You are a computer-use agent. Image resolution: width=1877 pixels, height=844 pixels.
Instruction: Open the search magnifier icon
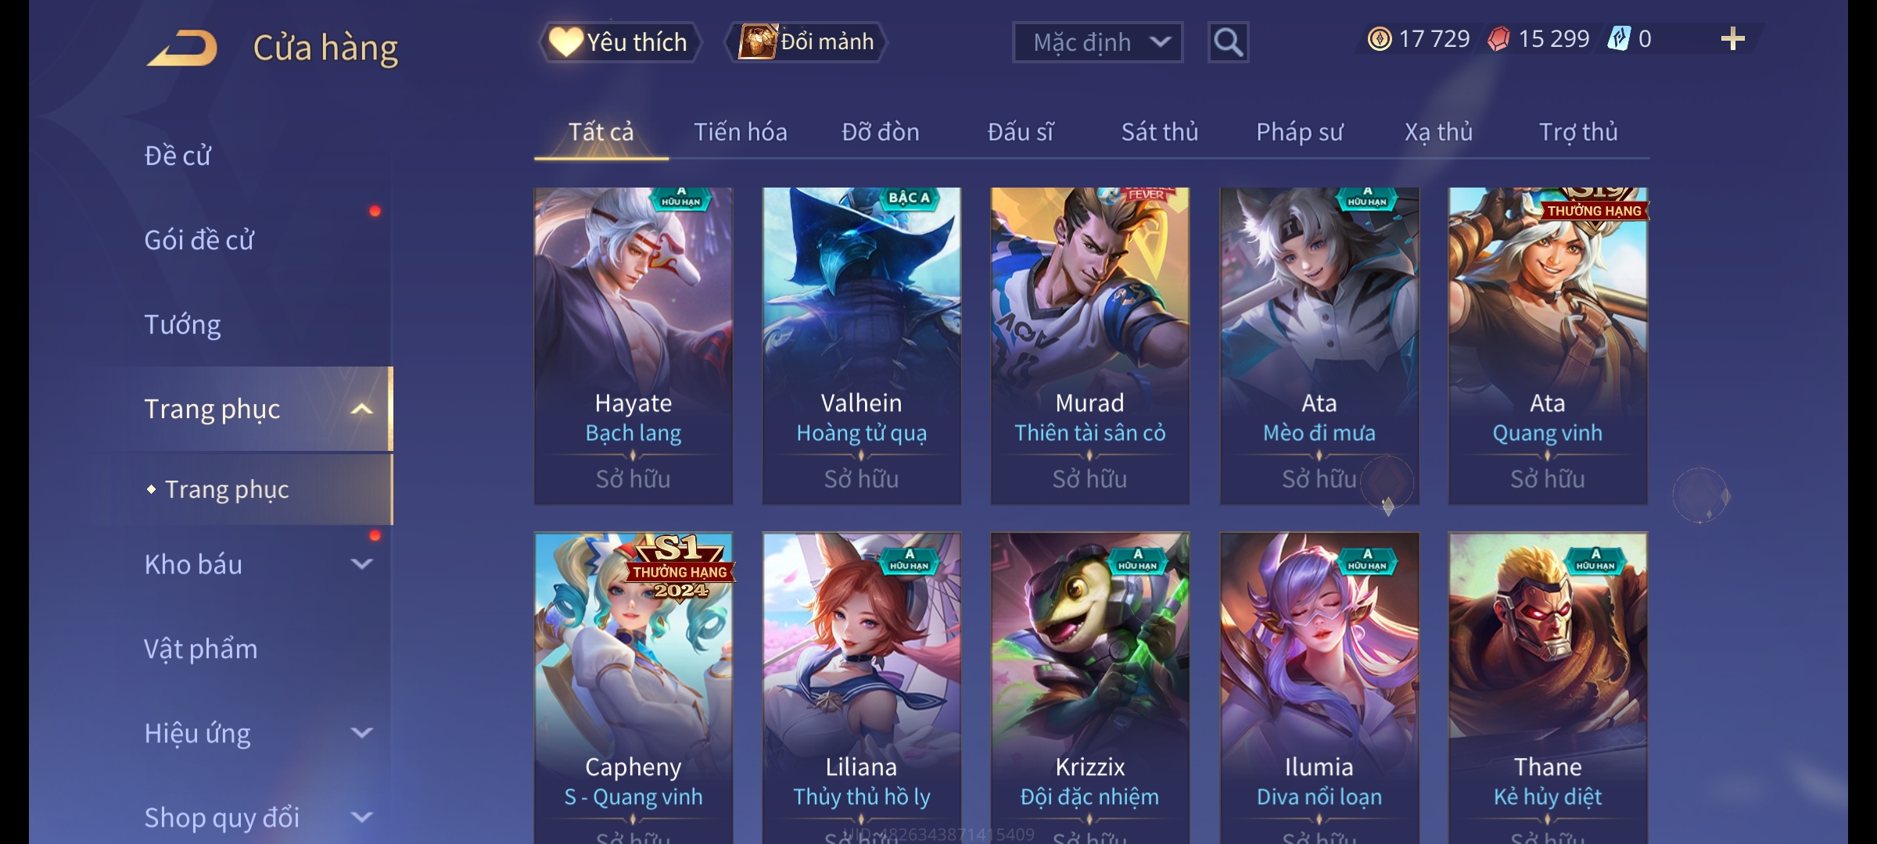pyautogui.click(x=1228, y=42)
